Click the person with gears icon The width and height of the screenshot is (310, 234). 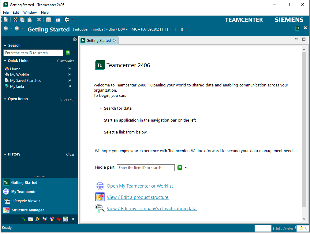coord(38,219)
